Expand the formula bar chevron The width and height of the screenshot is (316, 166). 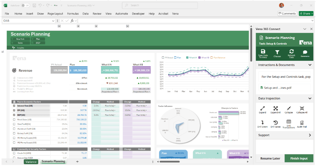(x=312, y=21)
